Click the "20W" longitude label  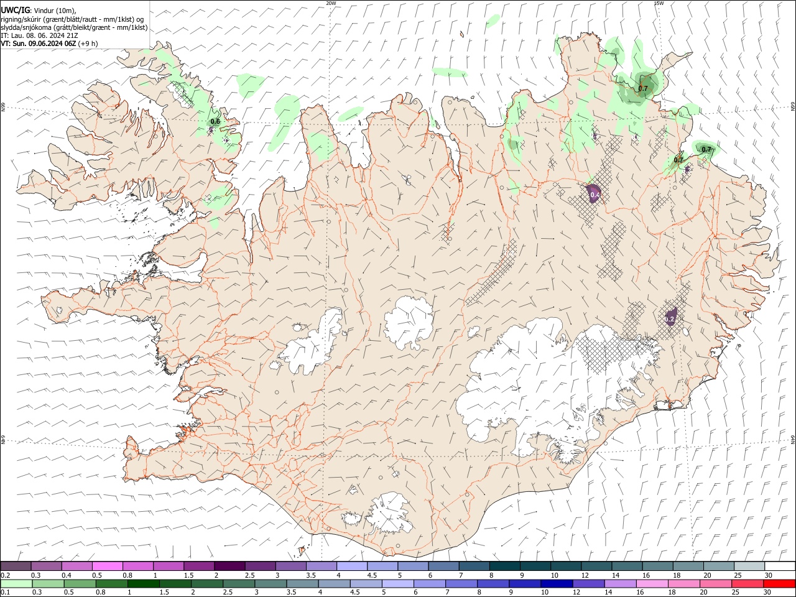point(331,3)
